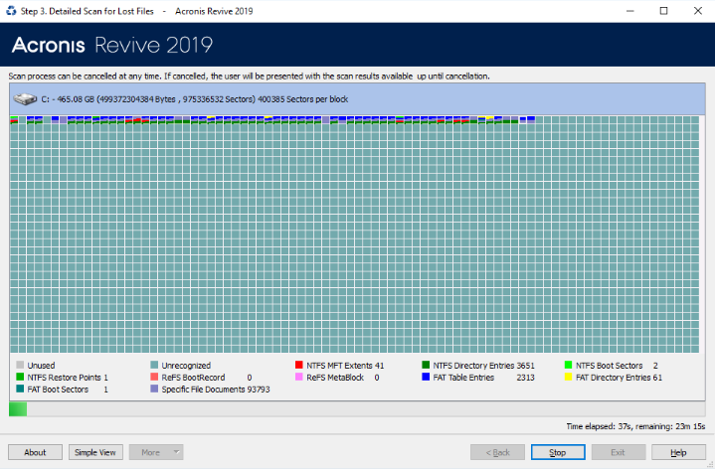The image size is (715, 469).
Task: Maximize the Acronis Revive window
Action: [x=664, y=11]
